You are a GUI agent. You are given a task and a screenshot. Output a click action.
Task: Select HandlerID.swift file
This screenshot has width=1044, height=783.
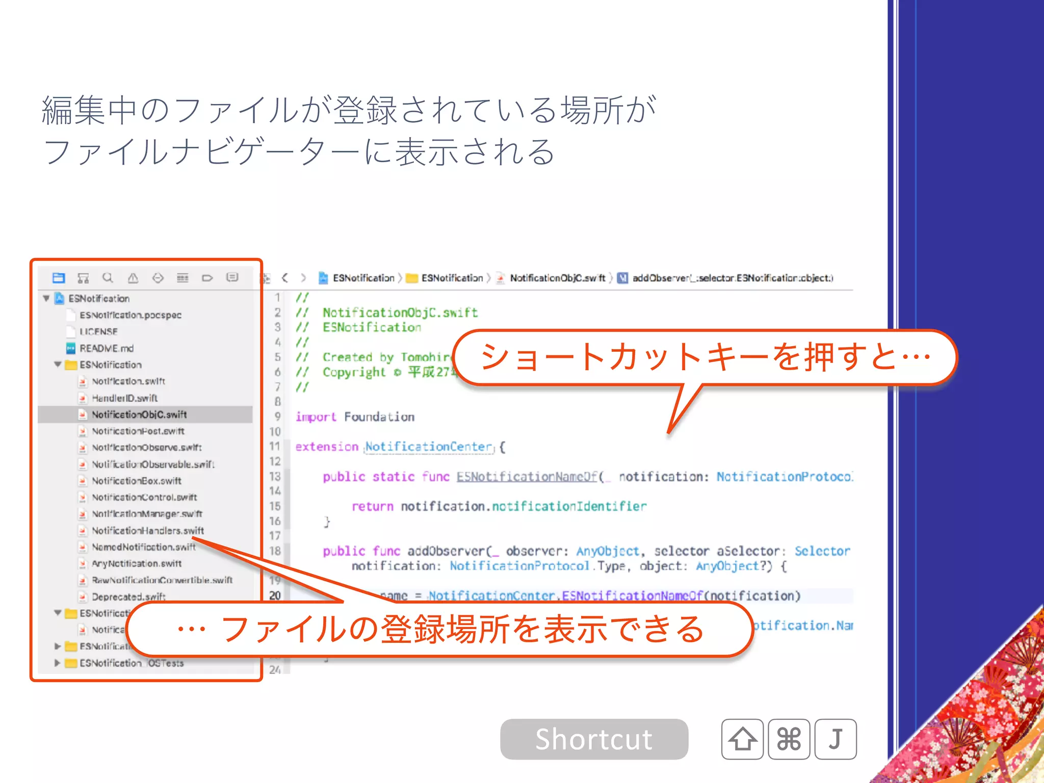(x=124, y=398)
